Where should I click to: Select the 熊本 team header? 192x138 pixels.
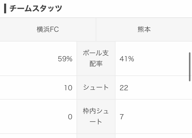pos(144,29)
